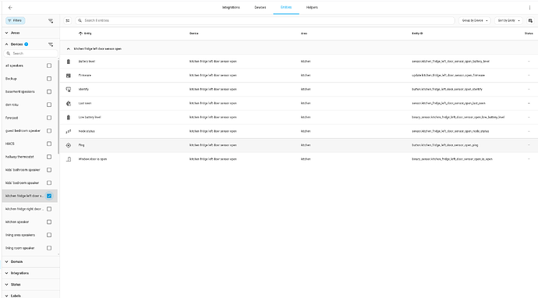Check the kids' bedroom speaker checkbox
This screenshot has width=538, height=298.
(49, 183)
